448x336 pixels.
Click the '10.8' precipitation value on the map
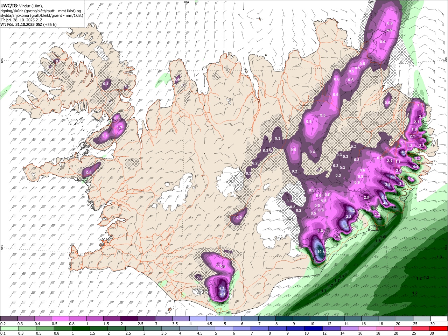tap(321, 252)
